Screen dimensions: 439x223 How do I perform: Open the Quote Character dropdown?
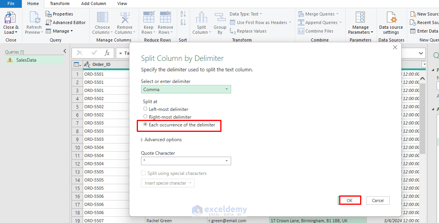click(186, 161)
